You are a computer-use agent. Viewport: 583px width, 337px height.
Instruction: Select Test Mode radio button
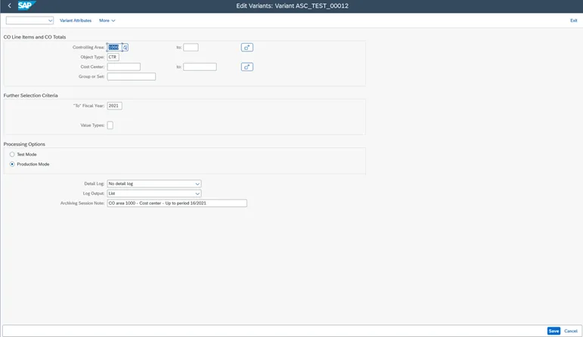(12, 154)
